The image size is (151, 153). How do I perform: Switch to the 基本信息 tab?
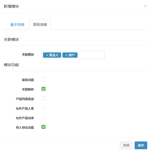tap(17, 25)
